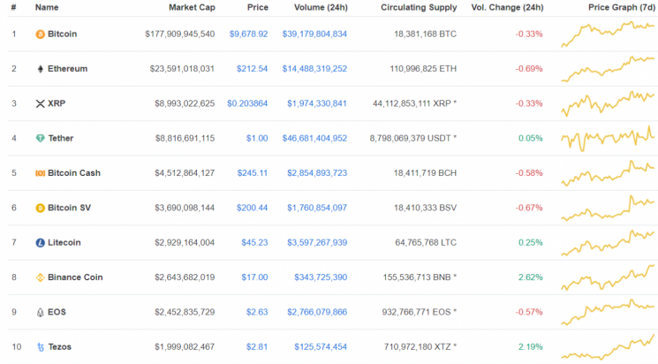Click Ethereum volume $14,488,319,252
The height and width of the screenshot is (364, 658).
point(314,69)
